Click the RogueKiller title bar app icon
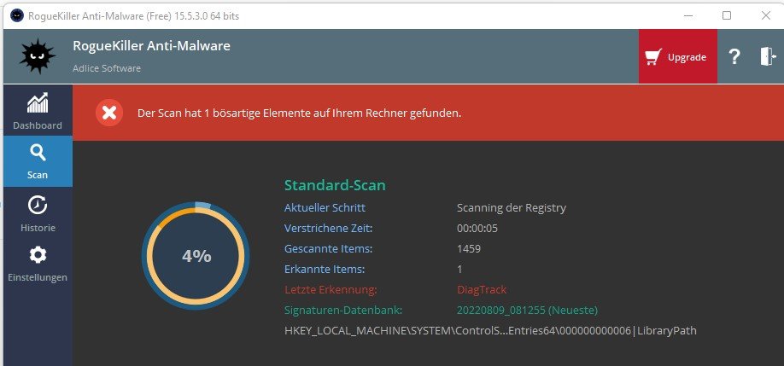 click(x=17, y=15)
